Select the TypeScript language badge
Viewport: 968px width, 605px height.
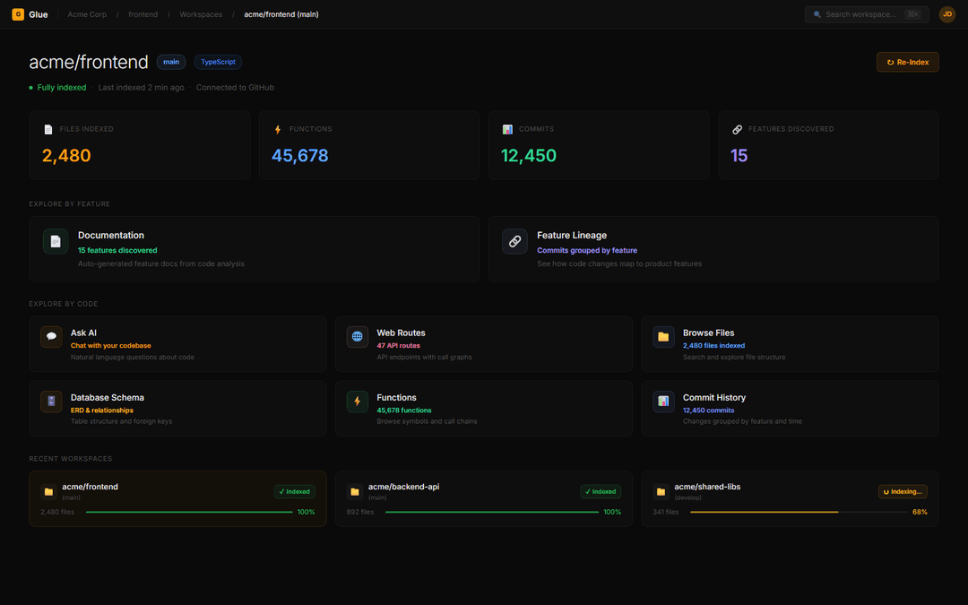pos(218,62)
